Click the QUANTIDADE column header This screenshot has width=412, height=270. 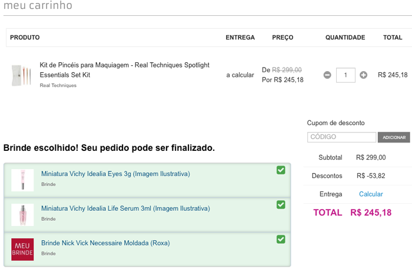coord(345,38)
